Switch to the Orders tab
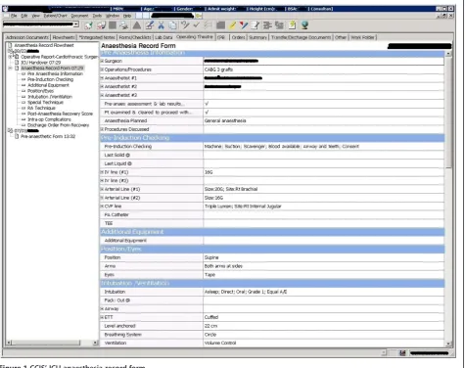This screenshot has height=368, width=466. (x=238, y=37)
